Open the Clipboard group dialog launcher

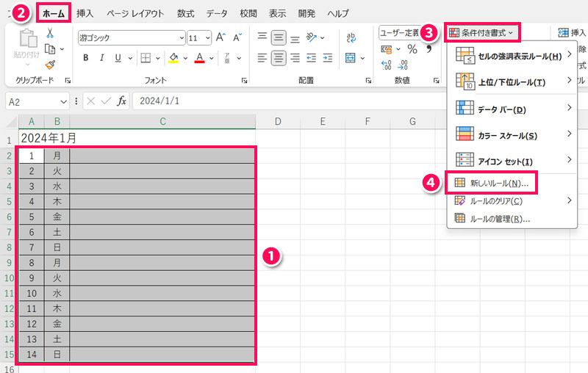pyautogui.click(x=68, y=80)
